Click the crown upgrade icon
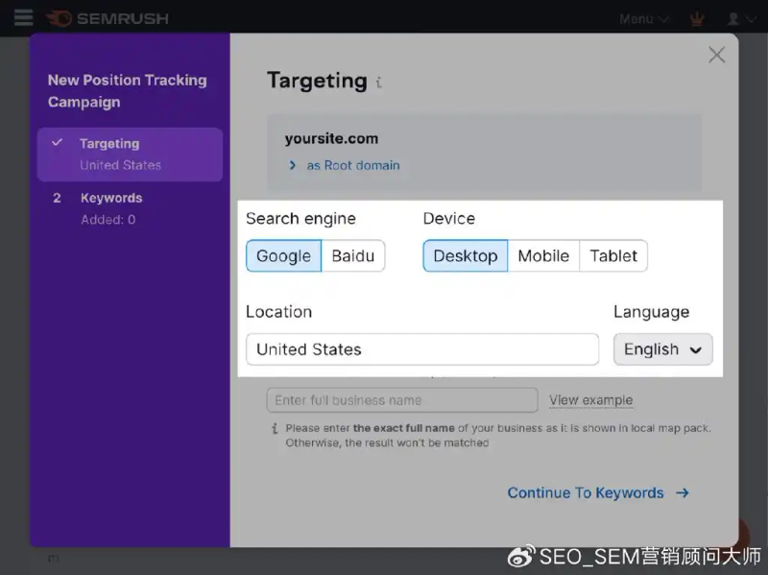The image size is (768, 575). 698,19
